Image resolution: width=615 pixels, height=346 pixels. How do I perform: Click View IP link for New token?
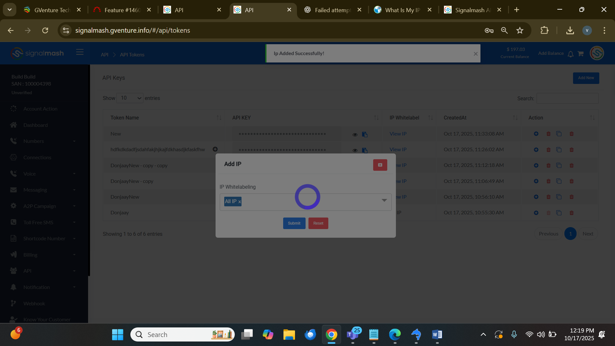coord(398,134)
